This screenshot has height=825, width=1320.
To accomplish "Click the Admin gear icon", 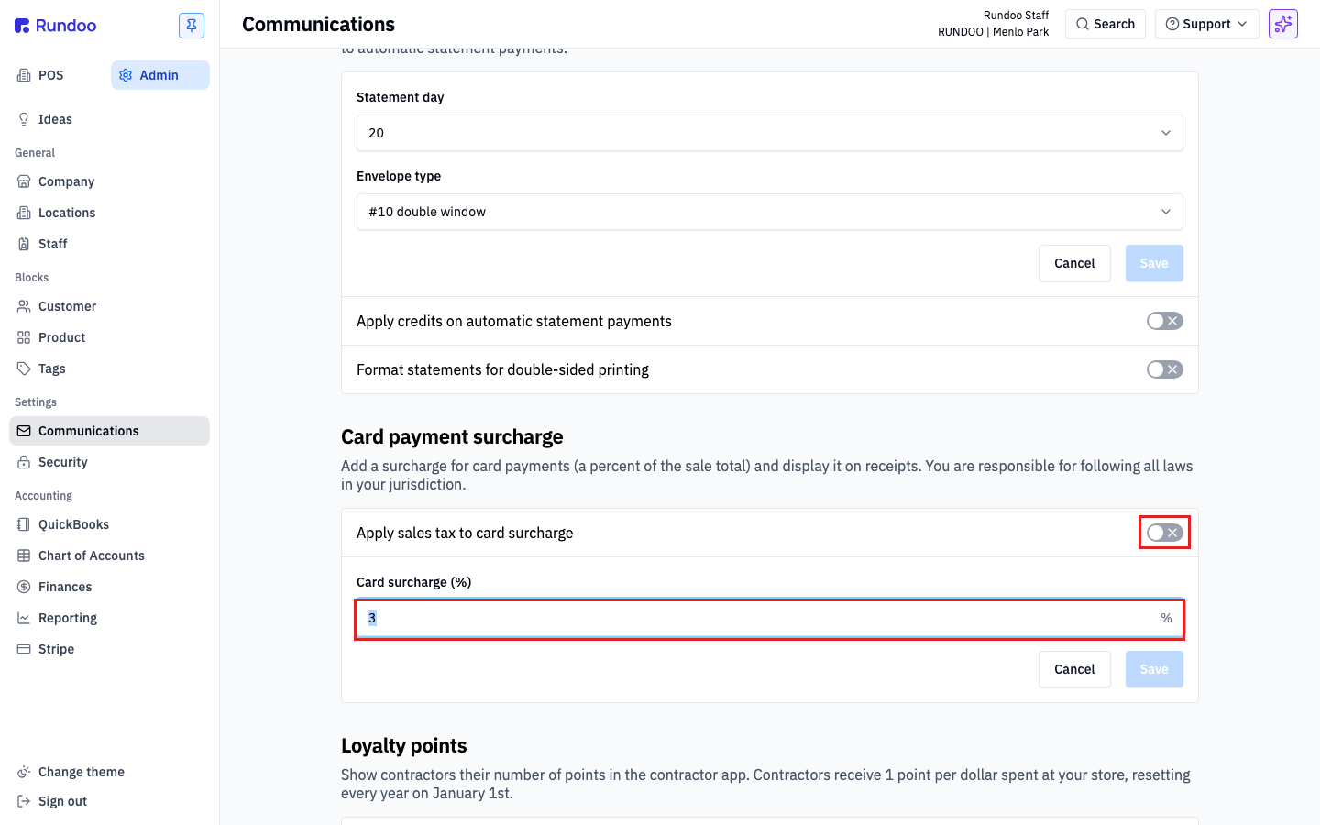I will [x=126, y=75].
